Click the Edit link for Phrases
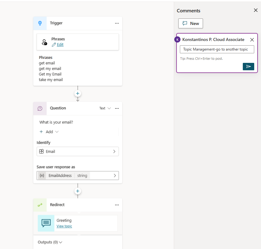 60,45
